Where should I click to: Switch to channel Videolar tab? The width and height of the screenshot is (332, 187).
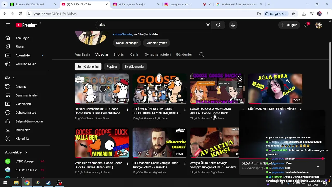[102, 54]
